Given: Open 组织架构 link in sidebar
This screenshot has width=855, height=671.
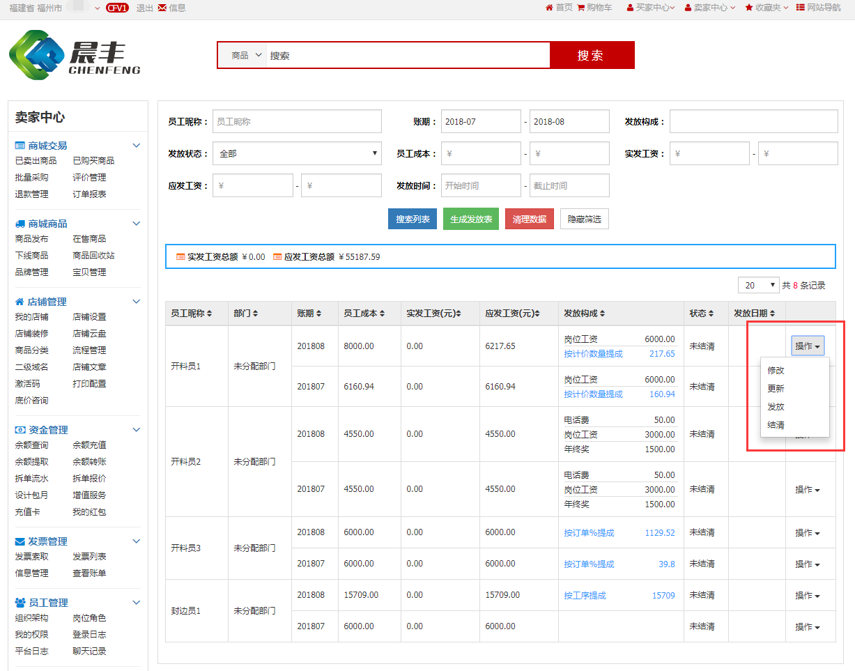Looking at the screenshot, I should [32, 618].
